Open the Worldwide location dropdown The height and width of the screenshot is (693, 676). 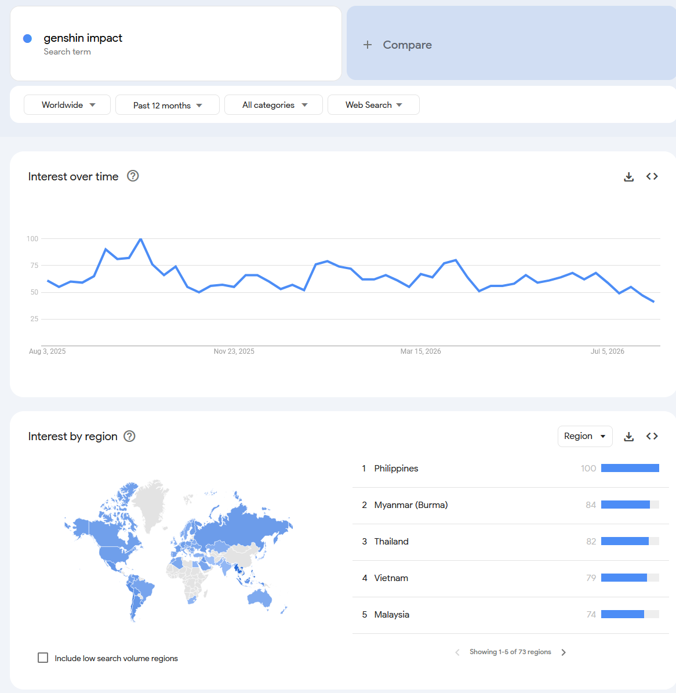pyautogui.click(x=67, y=105)
